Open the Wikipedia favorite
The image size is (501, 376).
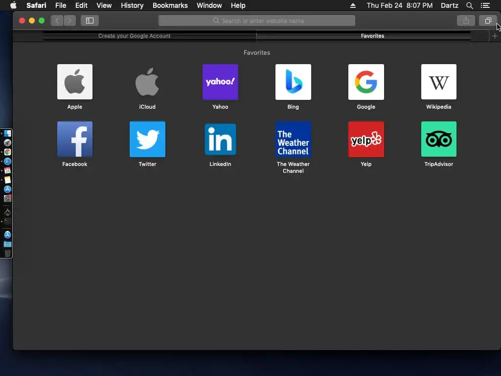[439, 82]
